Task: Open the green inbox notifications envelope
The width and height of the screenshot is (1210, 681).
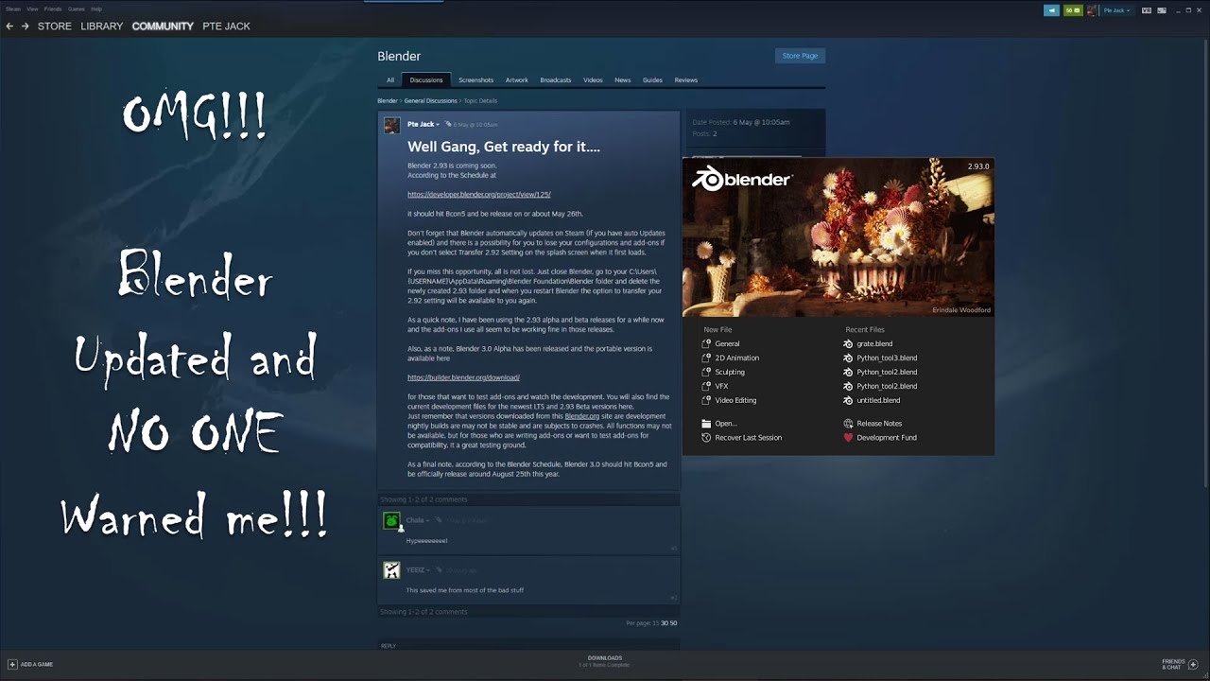Action: point(1073,10)
